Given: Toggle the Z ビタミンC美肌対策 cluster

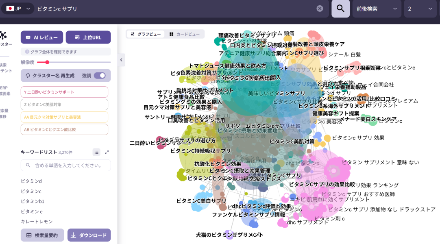Looking at the screenshot, I should pos(65,105).
